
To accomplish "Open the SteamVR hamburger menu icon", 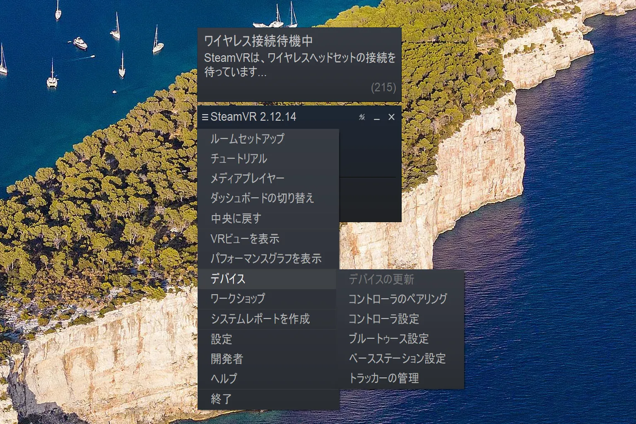I will (205, 117).
